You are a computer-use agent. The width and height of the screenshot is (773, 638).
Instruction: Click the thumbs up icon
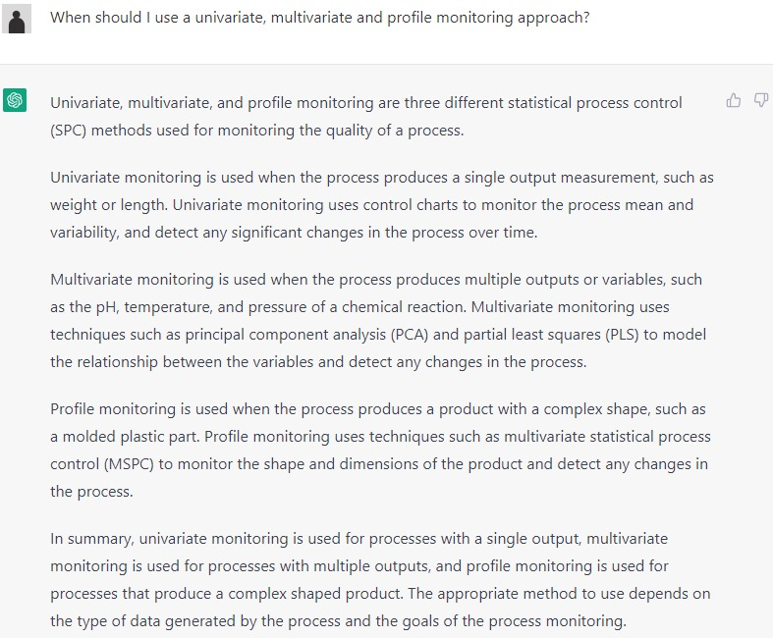tap(734, 100)
